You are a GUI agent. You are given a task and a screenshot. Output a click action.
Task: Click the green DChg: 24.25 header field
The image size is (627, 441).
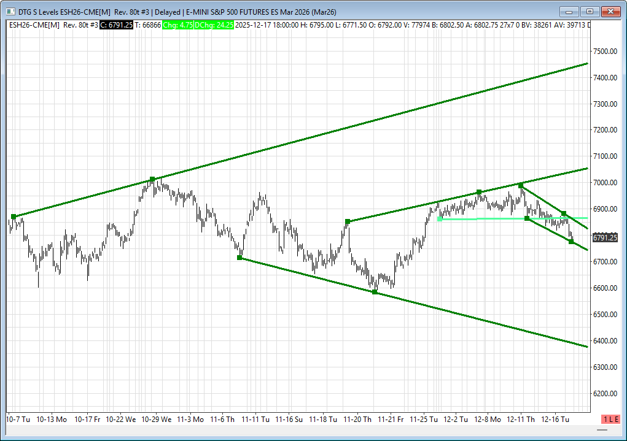[x=213, y=25]
